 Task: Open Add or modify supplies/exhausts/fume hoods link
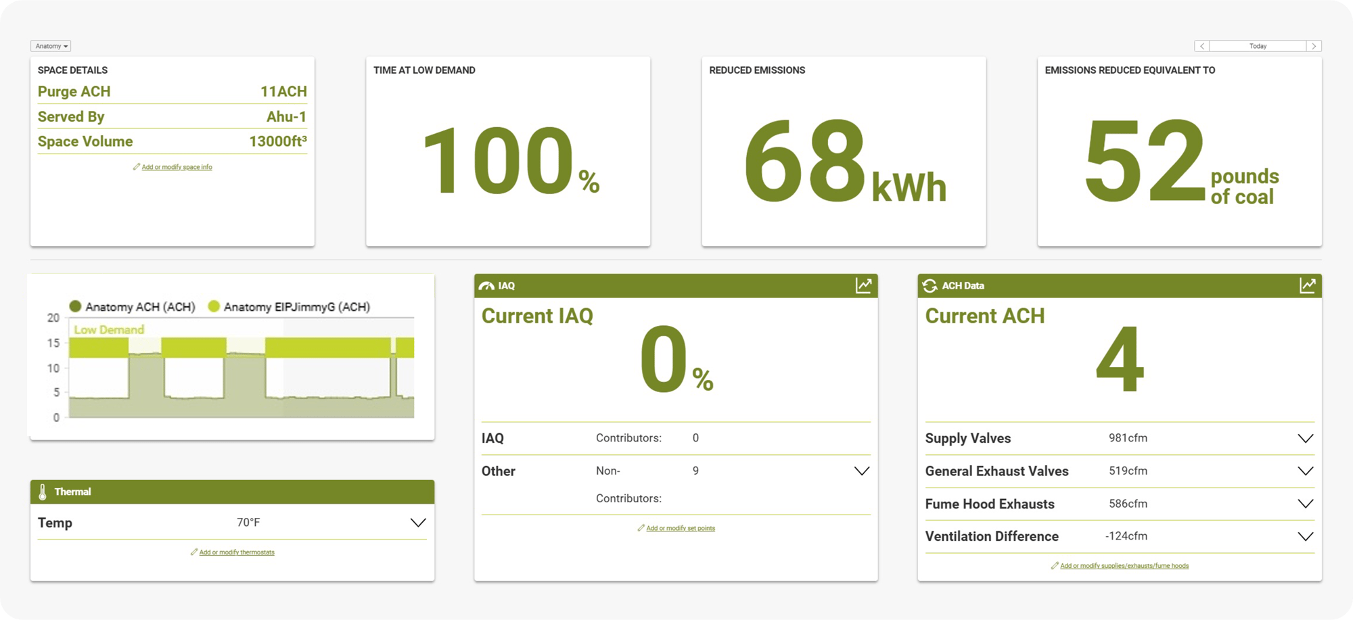tap(1124, 566)
